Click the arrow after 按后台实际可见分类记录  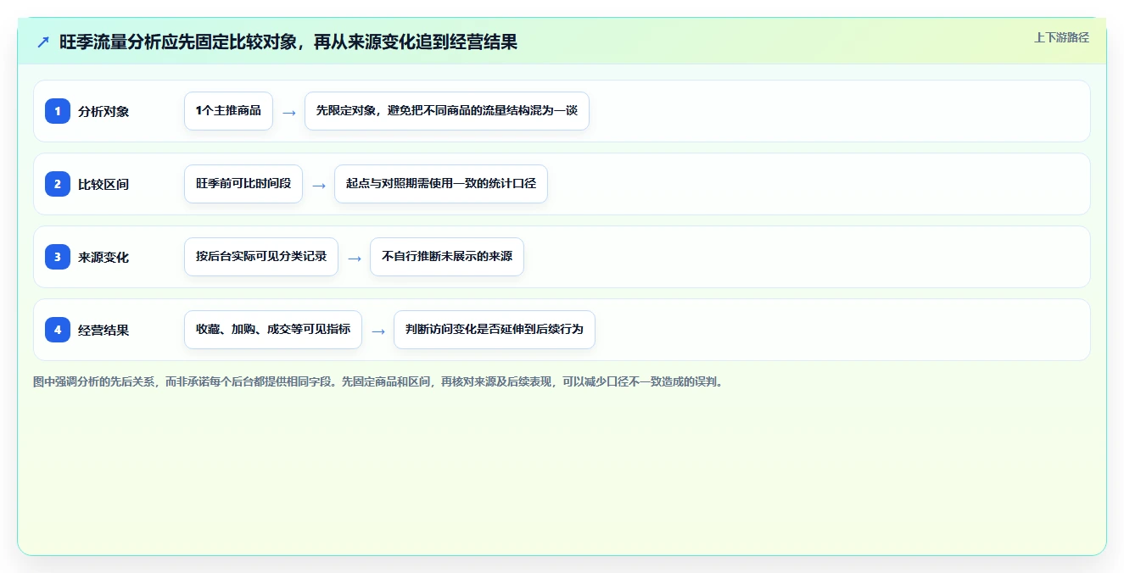pos(355,258)
